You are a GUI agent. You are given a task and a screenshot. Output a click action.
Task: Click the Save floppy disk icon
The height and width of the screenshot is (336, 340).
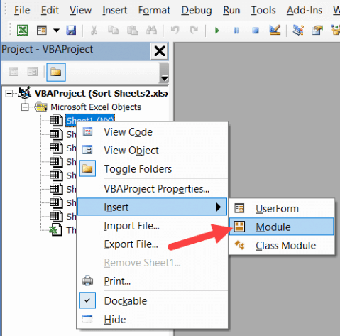[x=71, y=31]
